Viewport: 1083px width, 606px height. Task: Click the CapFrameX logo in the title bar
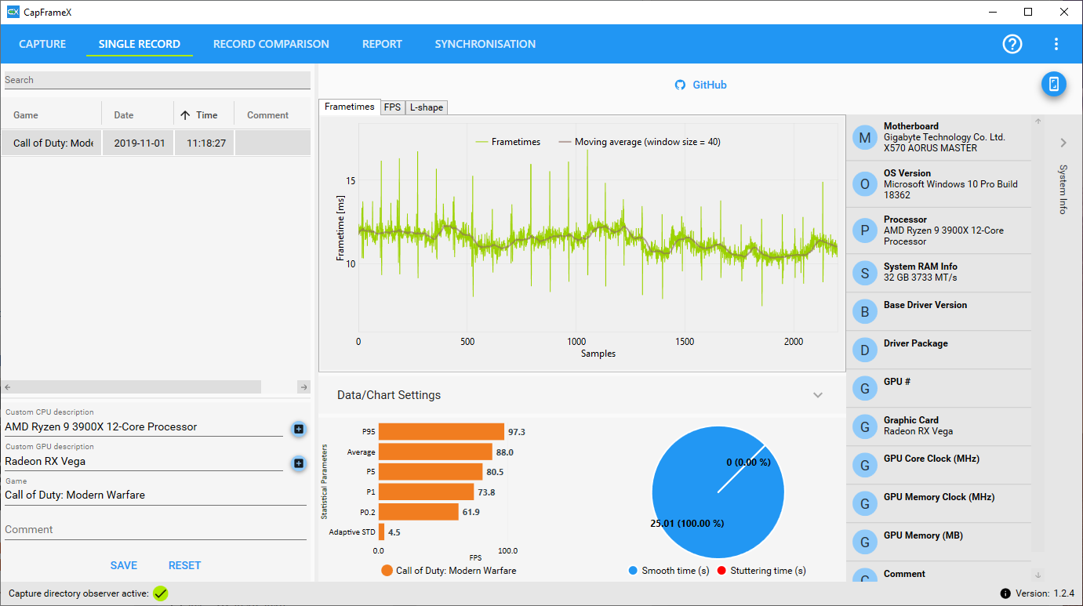coord(13,12)
